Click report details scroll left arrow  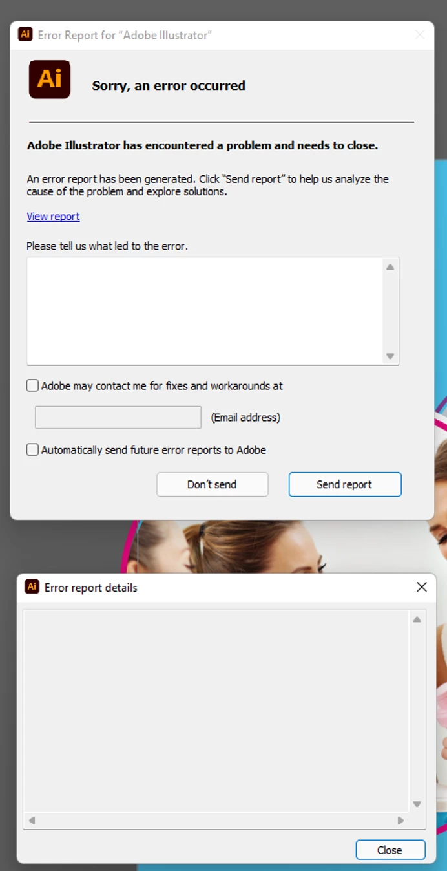(32, 820)
